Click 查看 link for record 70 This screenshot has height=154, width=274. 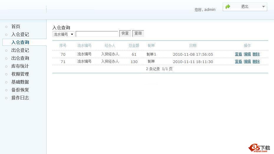(238, 54)
